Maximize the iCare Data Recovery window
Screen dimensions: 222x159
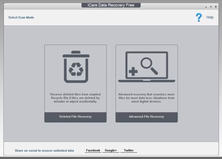(x=211, y=7)
